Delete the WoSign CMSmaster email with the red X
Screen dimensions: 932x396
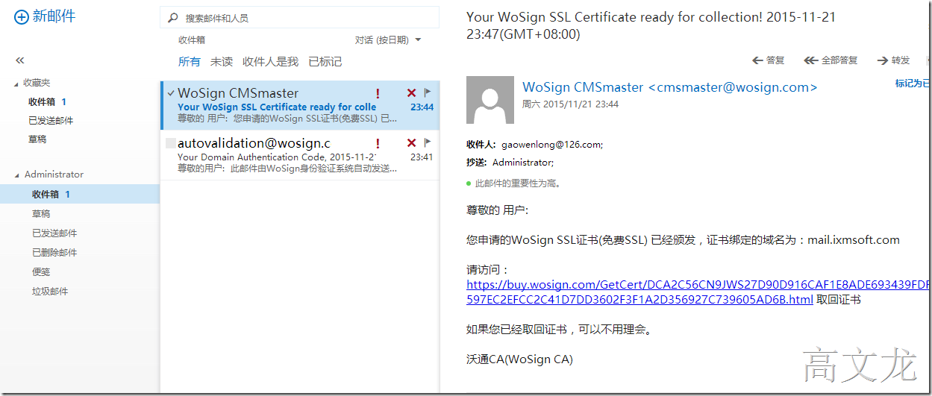411,93
